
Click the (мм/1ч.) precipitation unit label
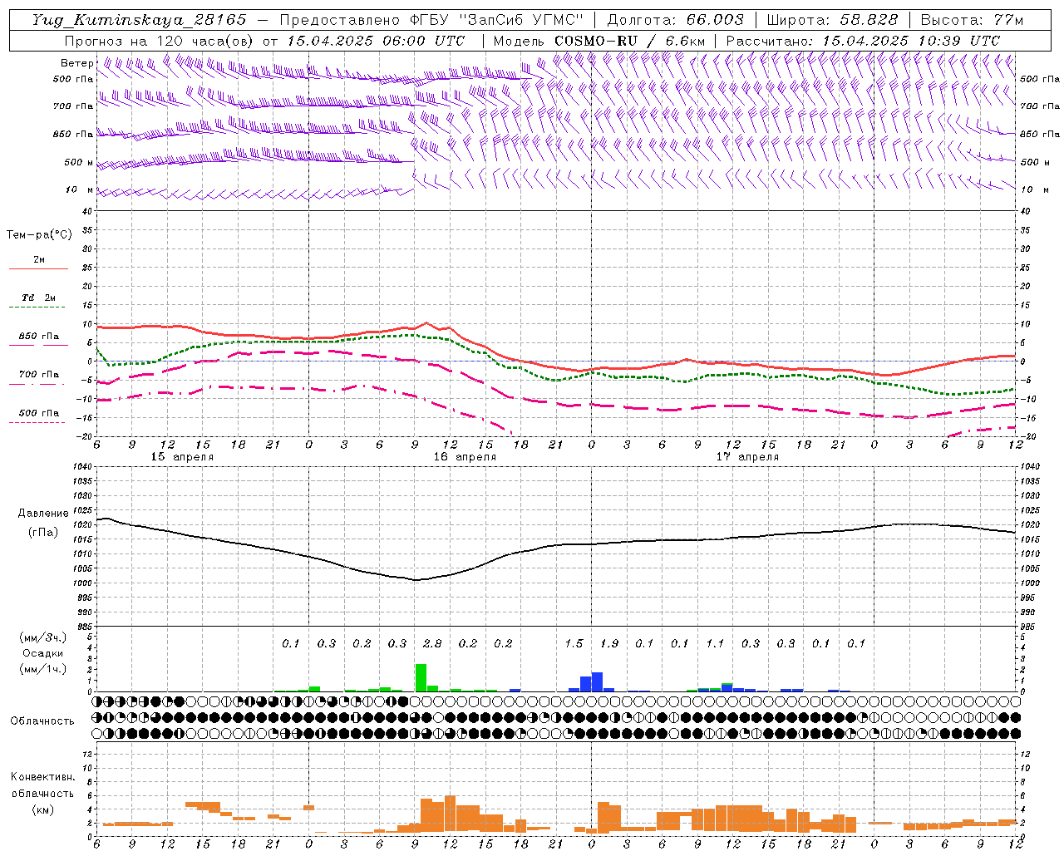tap(42, 669)
